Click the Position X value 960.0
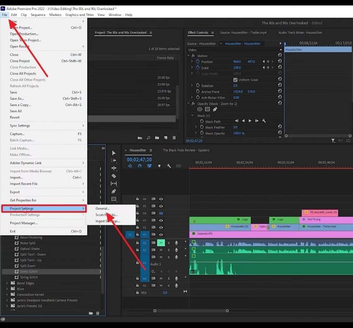353x328 pixels. (x=237, y=62)
